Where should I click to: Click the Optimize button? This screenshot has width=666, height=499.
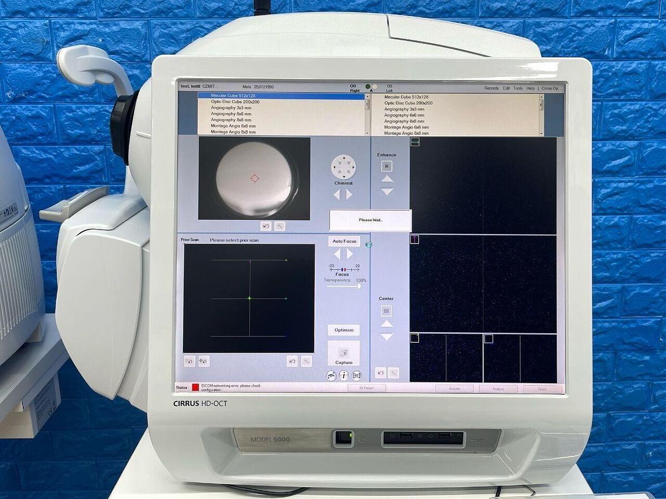[344, 330]
